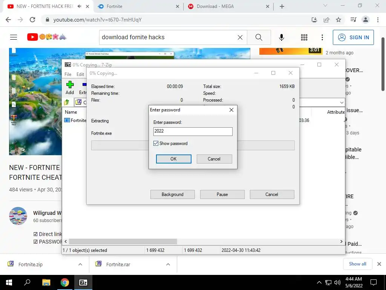Close the downloads bar
Screen dimensions: 386x290
click(x=379, y=264)
